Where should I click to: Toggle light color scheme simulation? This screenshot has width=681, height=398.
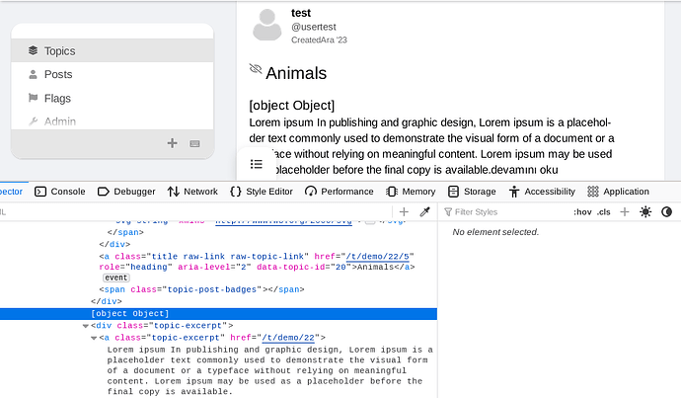645,211
